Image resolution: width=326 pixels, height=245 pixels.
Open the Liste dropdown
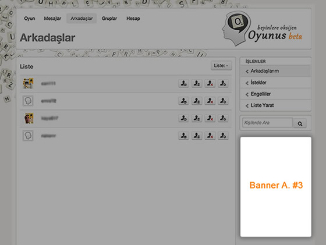coord(221,66)
